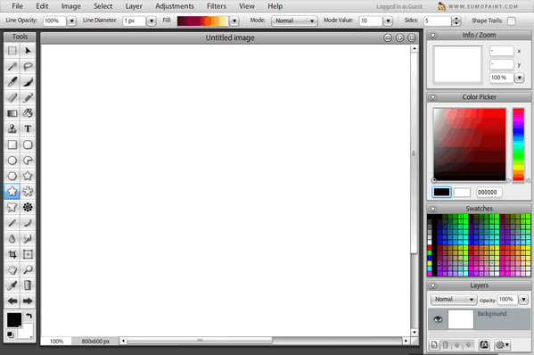The image size is (534, 355).
Task: Select the Rectangle shape tool
Action: (12, 144)
